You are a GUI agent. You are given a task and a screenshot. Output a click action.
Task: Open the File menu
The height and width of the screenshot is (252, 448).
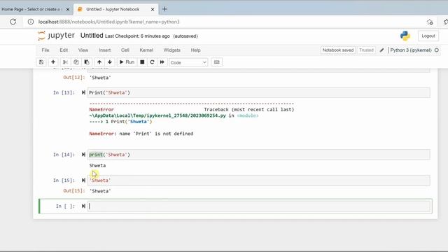(45, 50)
